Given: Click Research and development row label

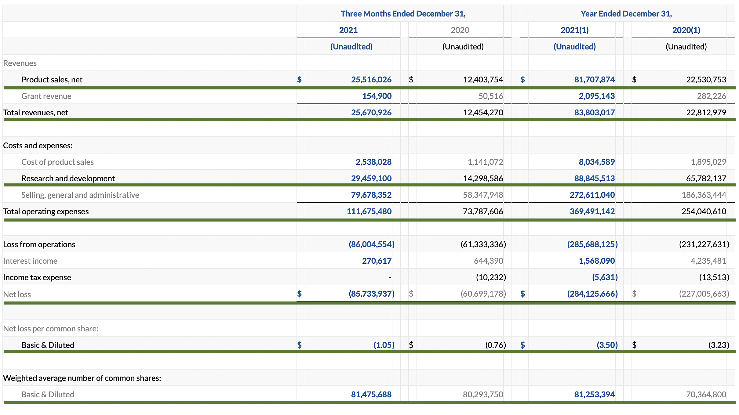Looking at the screenshot, I should tap(68, 179).
